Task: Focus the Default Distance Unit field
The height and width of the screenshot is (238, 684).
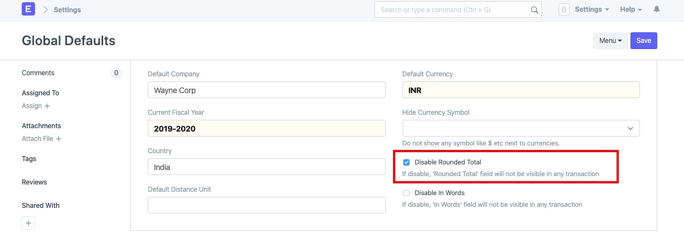Action: [x=266, y=205]
